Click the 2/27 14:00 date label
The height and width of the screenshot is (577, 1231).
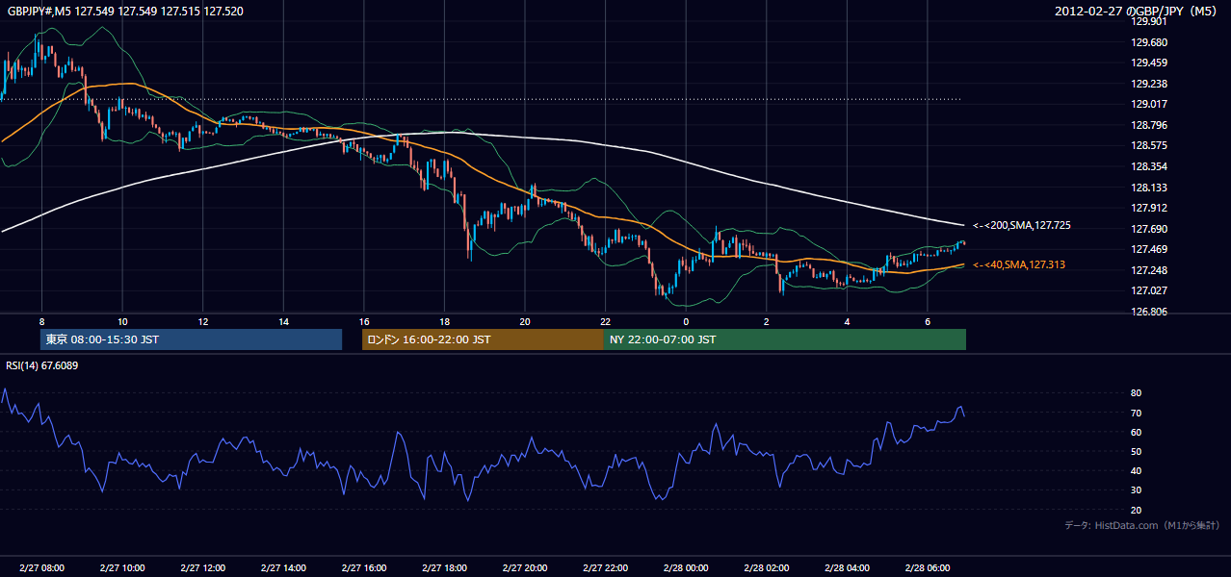tap(283, 568)
